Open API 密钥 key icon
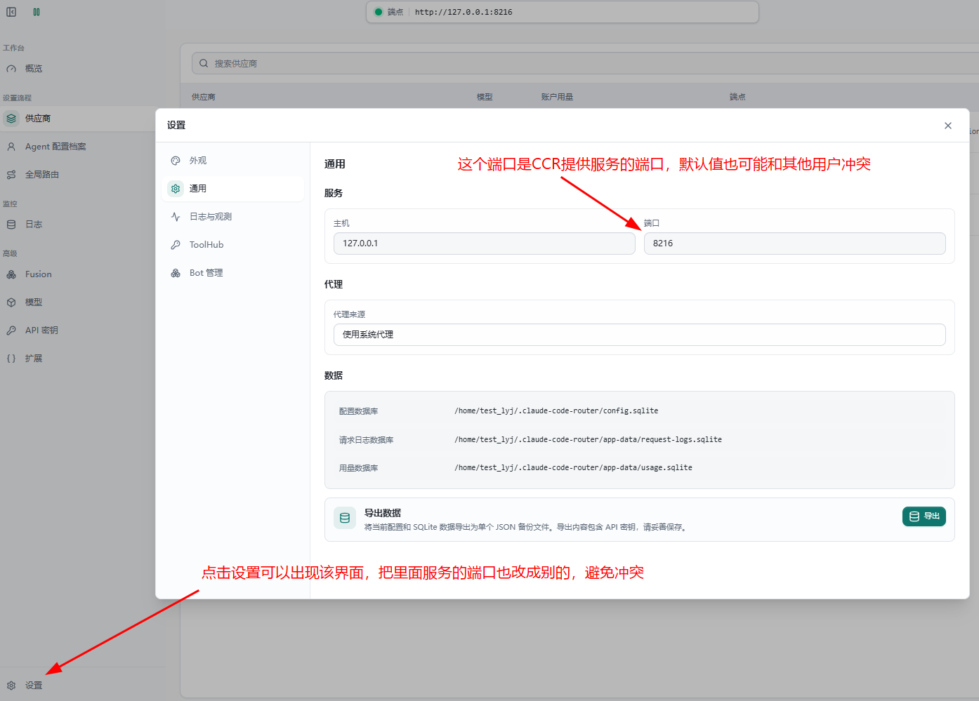This screenshot has width=979, height=701. point(11,331)
